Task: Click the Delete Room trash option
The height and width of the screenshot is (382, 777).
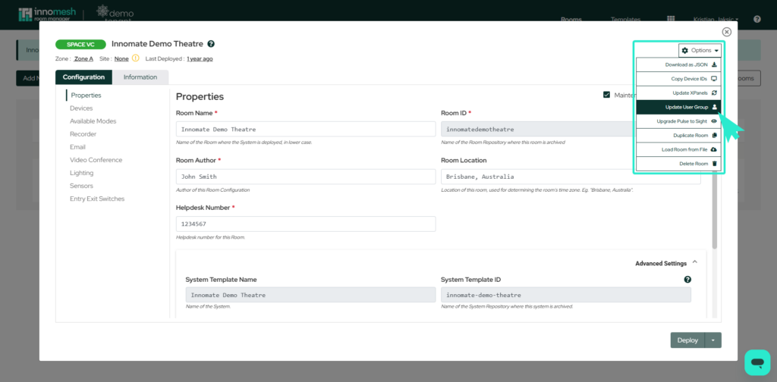Action: click(x=678, y=164)
